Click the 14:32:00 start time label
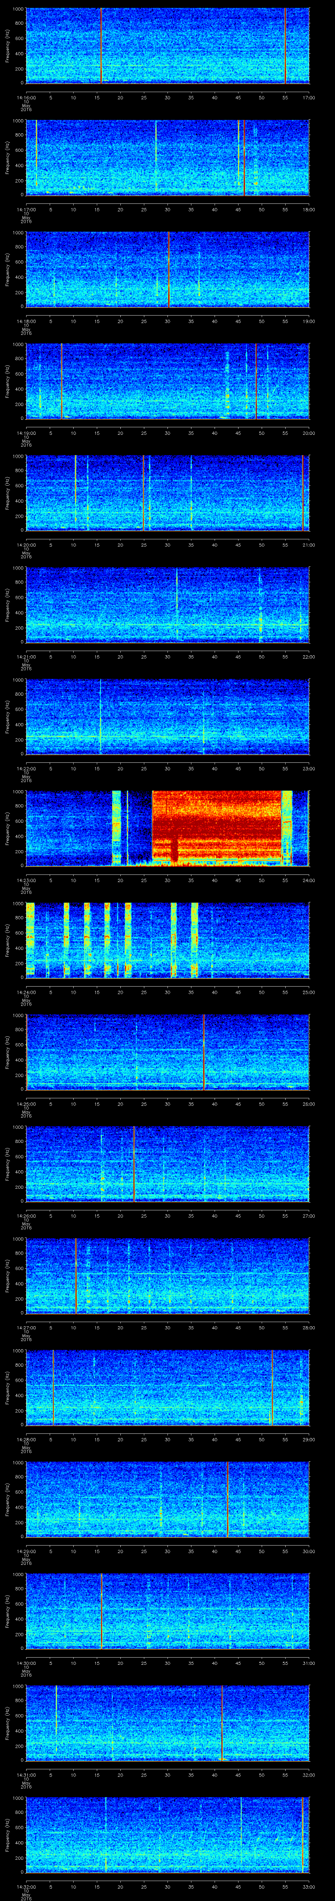 coord(26,1886)
